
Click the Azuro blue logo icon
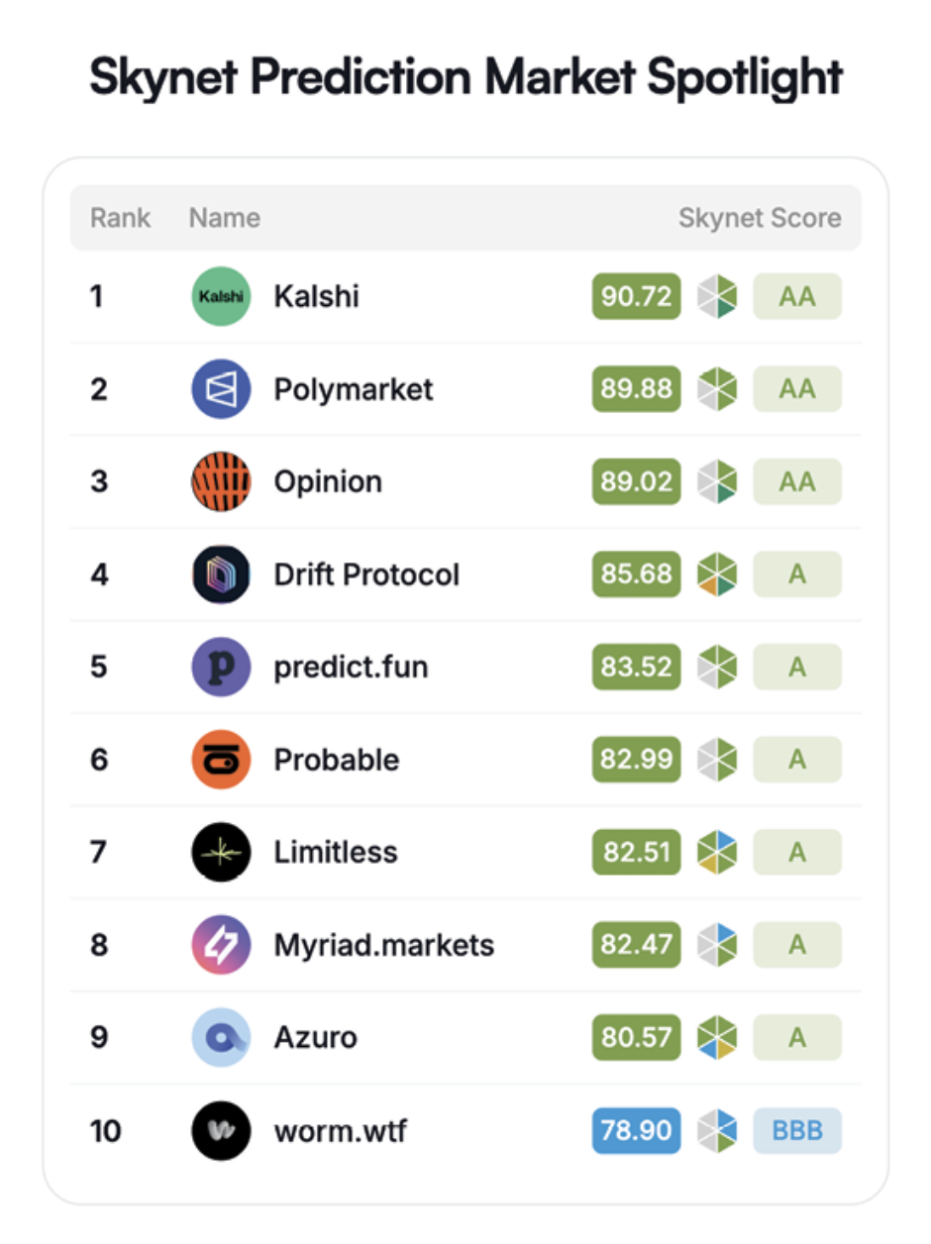click(221, 1037)
